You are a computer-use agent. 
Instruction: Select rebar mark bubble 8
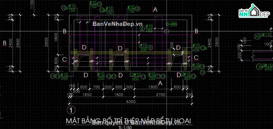[x=142, y=28]
